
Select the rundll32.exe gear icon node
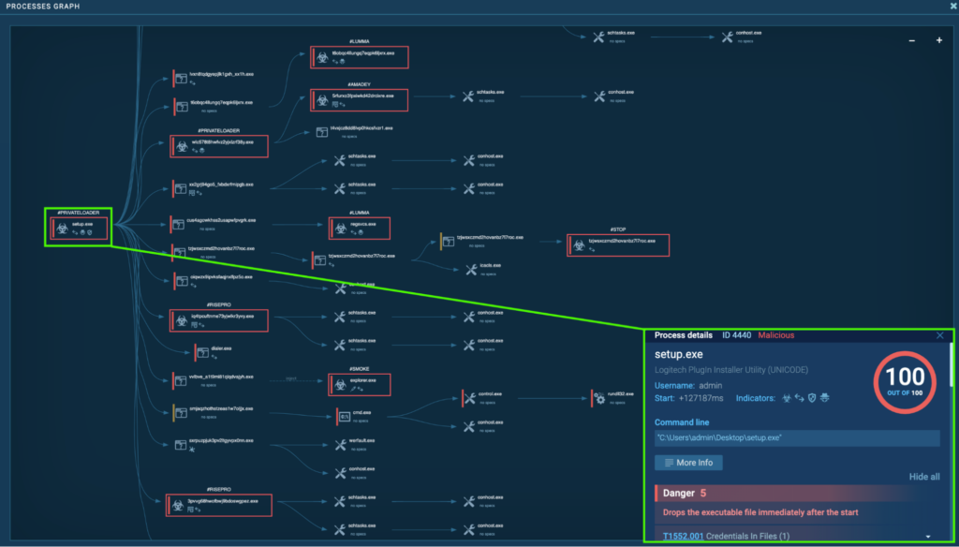click(x=599, y=398)
